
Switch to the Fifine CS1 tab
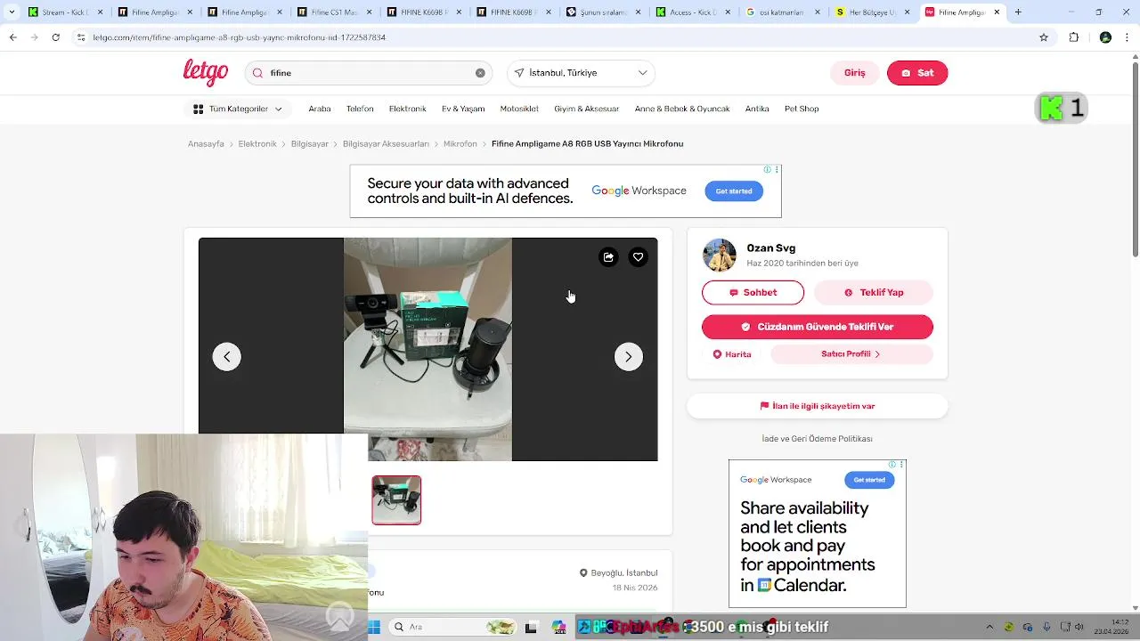point(334,12)
